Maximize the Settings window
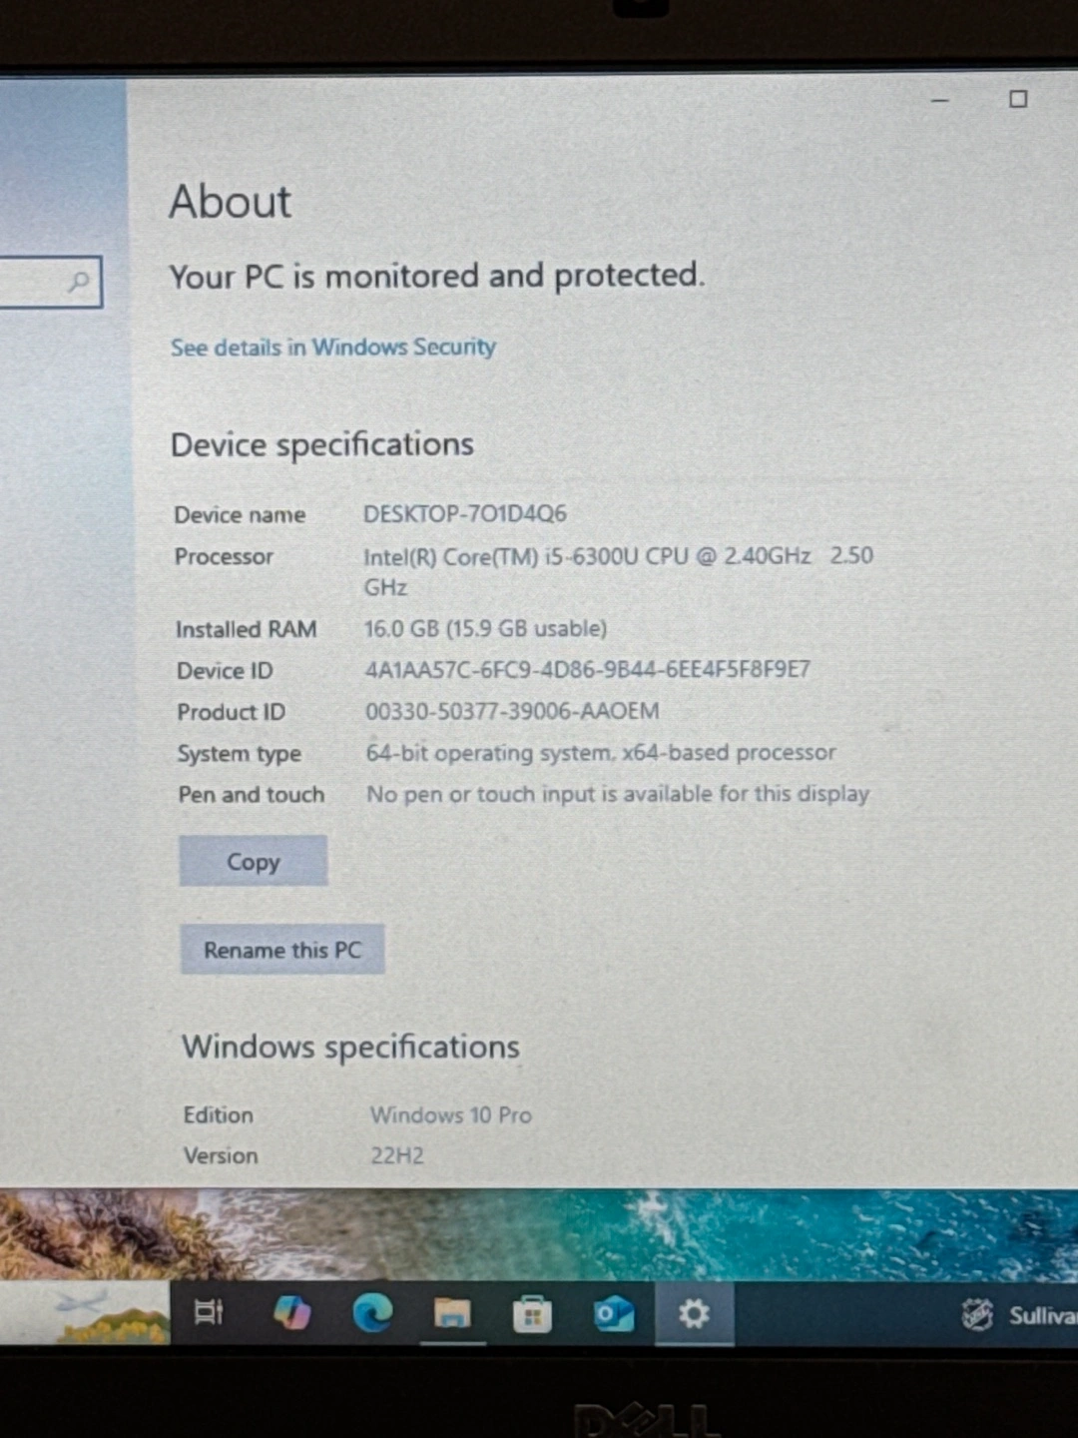The image size is (1078, 1438). click(1018, 99)
